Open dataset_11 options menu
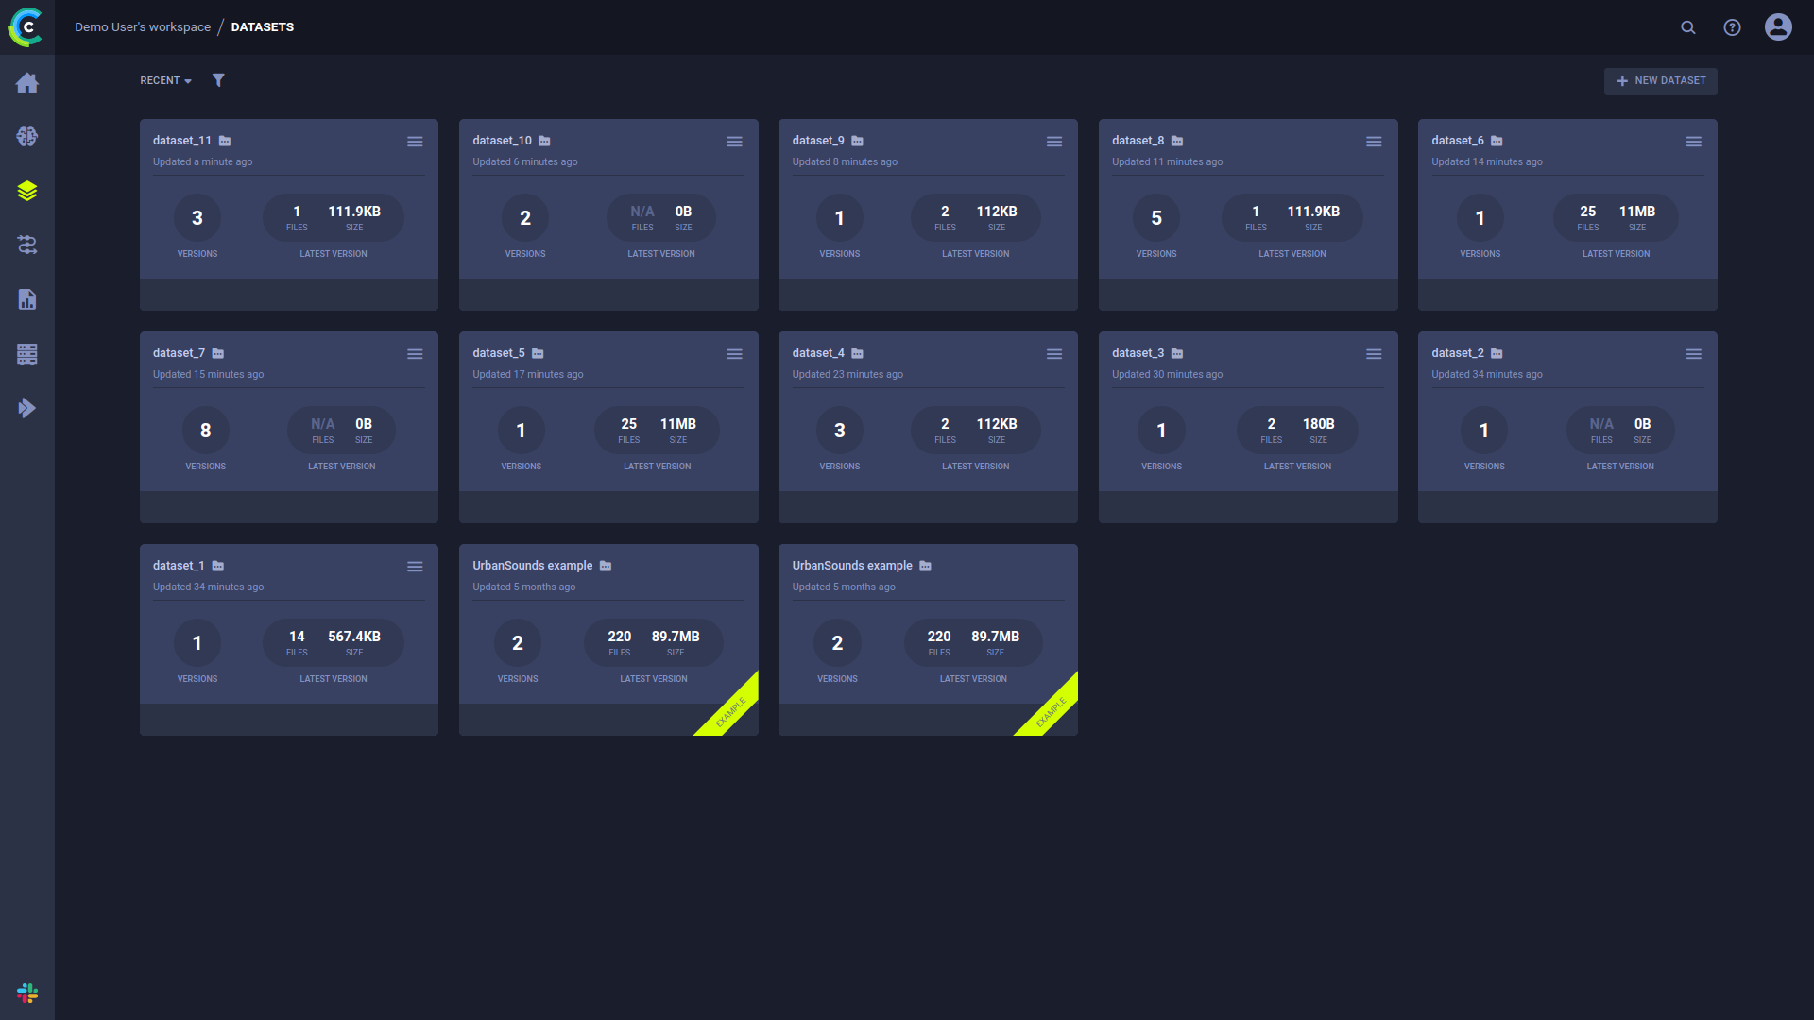Image resolution: width=1814 pixels, height=1020 pixels. coord(415,141)
